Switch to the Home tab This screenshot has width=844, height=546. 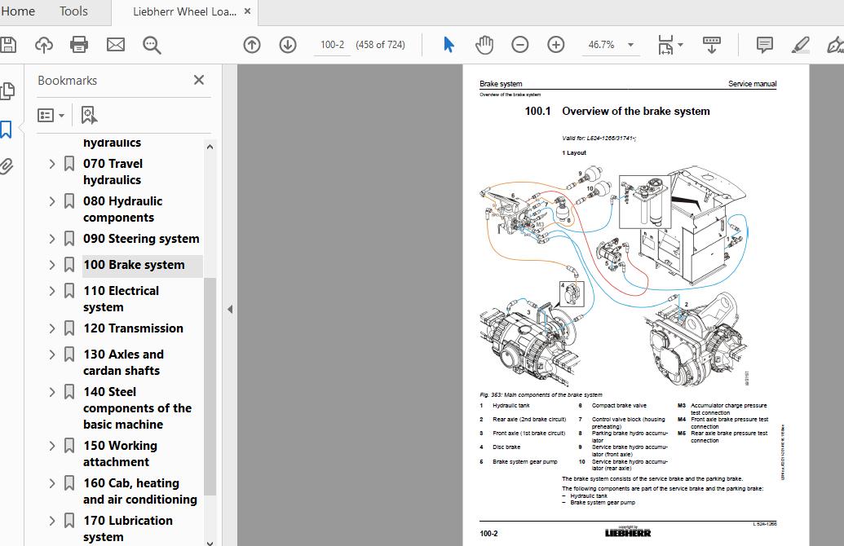point(19,11)
